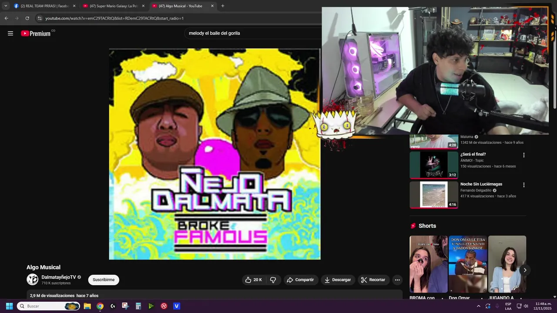Open DalmatayñejoTV channel name link
Viewport: 557px width, 313px height.
point(59,277)
